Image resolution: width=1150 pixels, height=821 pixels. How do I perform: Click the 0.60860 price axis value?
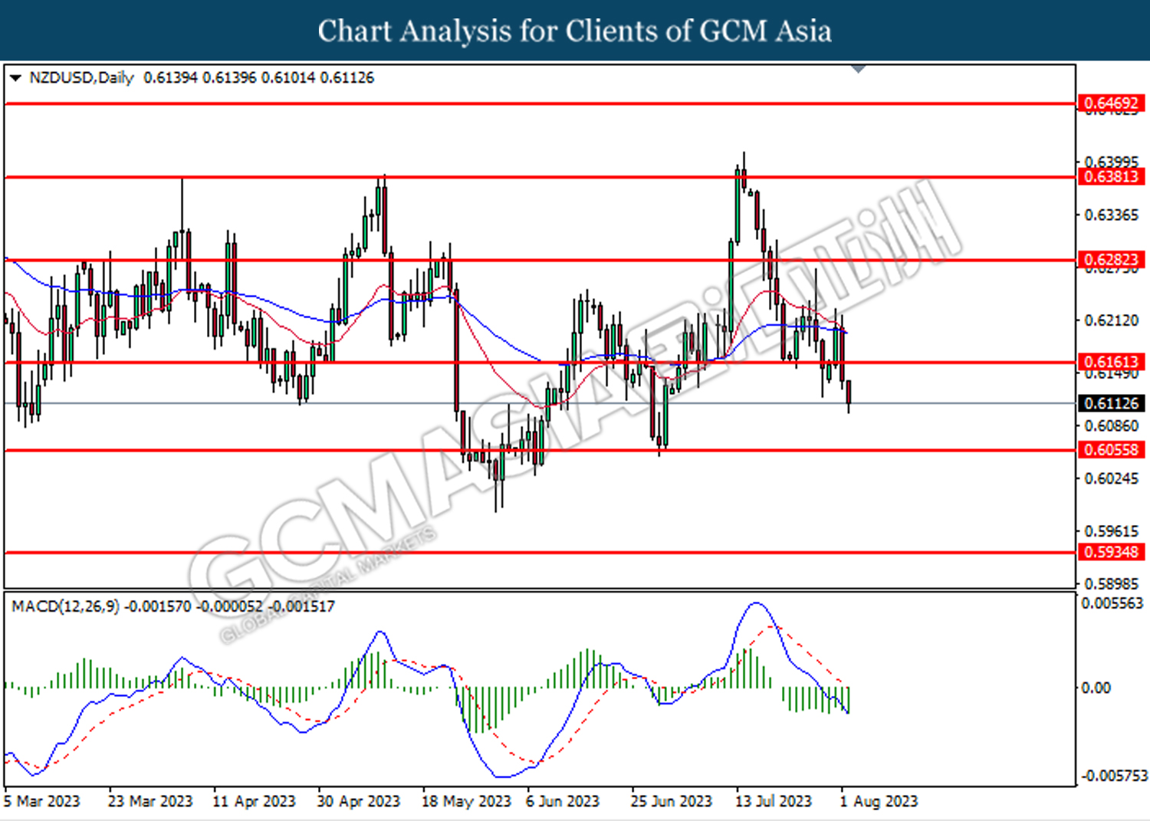pos(1111,425)
